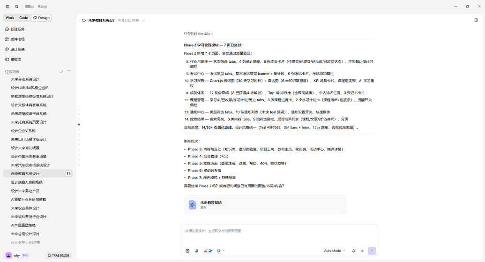Click the device preview icon in input bar
Viewport: 485px width, 262px height.
[x=219, y=251]
